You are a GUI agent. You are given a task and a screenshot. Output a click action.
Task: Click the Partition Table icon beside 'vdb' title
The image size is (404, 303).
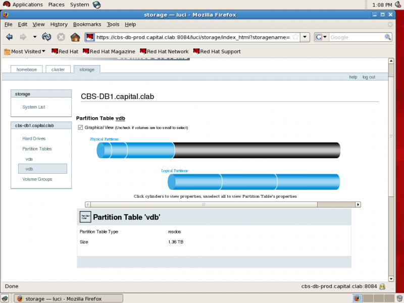click(x=85, y=217)
